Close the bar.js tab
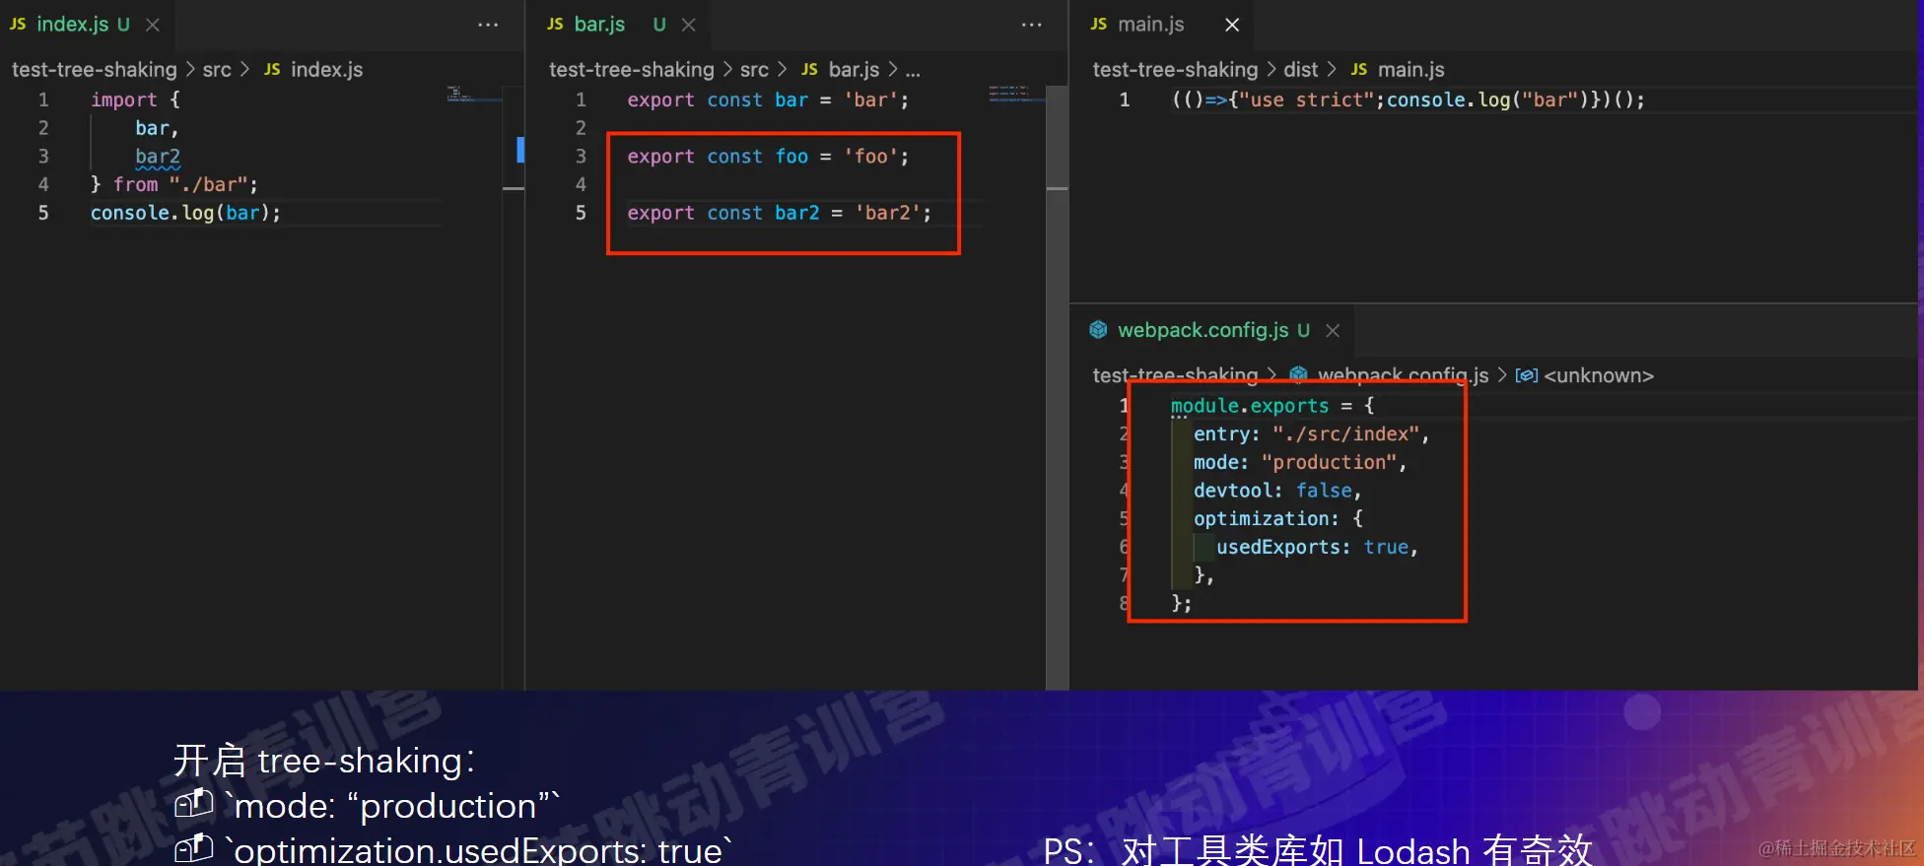The width and height of the screenshot is (1924, 866). pyautogui.click(x=689, y=25)
